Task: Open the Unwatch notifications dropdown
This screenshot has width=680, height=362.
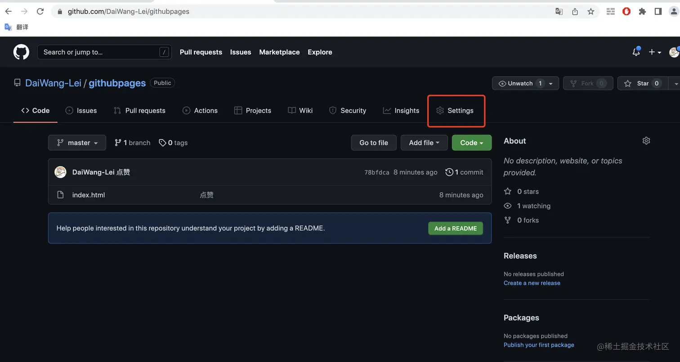Action: coord(526,83)
